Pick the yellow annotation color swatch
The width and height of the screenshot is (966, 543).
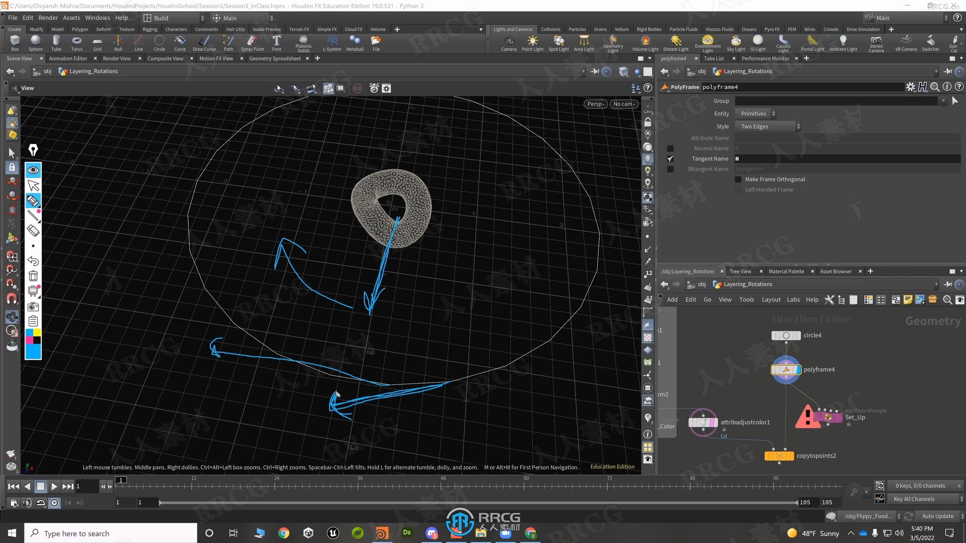click(37, 332)
